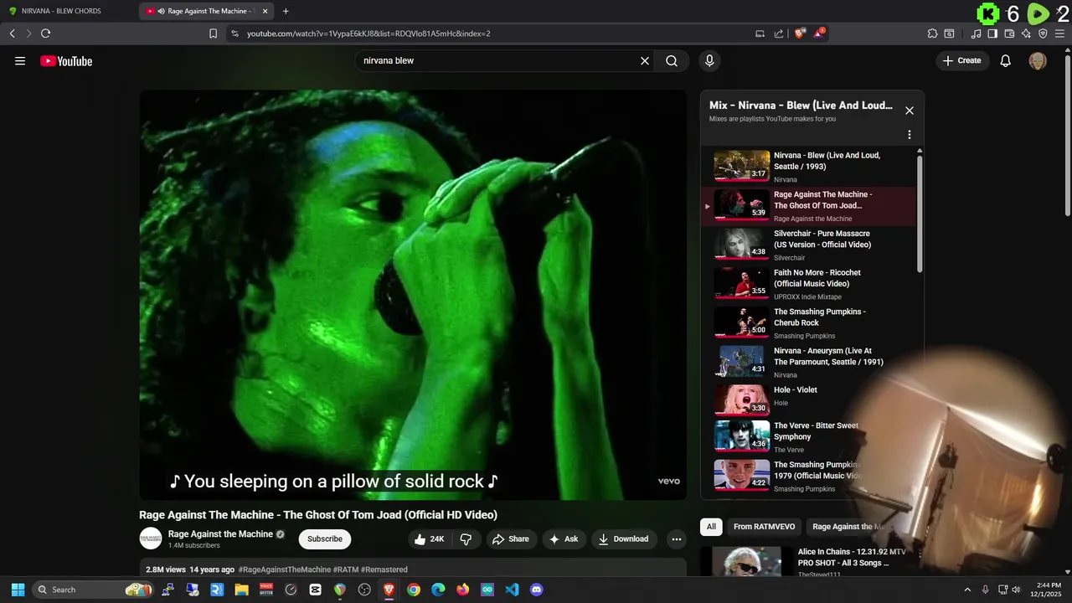
Task: Like the video with 24K likes
Action: pyautogui.click(x=430, y=539)
